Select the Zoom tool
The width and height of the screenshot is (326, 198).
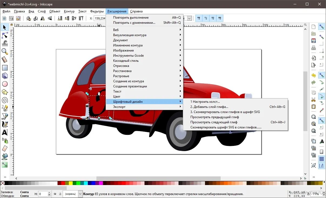(4, 52)
